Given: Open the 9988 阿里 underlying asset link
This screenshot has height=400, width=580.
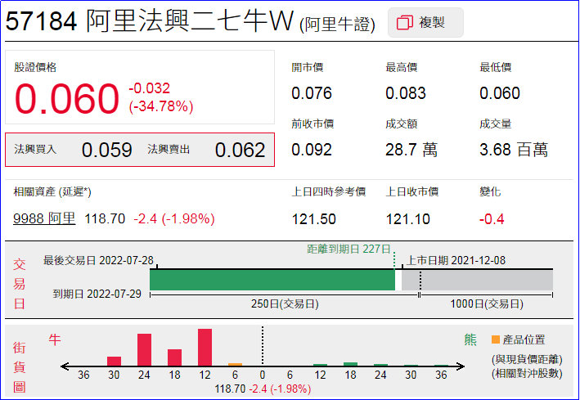Looking at the screenshot, I should [x=44, y=218].
